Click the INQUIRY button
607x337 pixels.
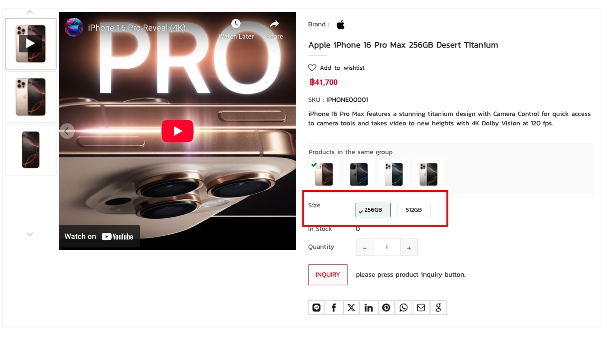328,275
